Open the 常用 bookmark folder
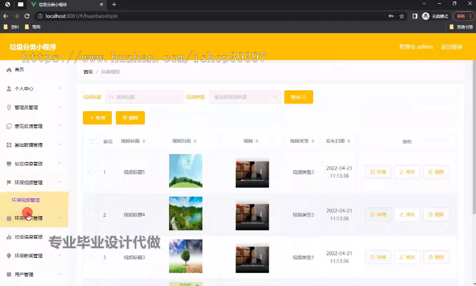 (x=32, y=27)
